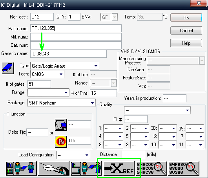
Task: Click the Years in production field
Action: point(175,98)
